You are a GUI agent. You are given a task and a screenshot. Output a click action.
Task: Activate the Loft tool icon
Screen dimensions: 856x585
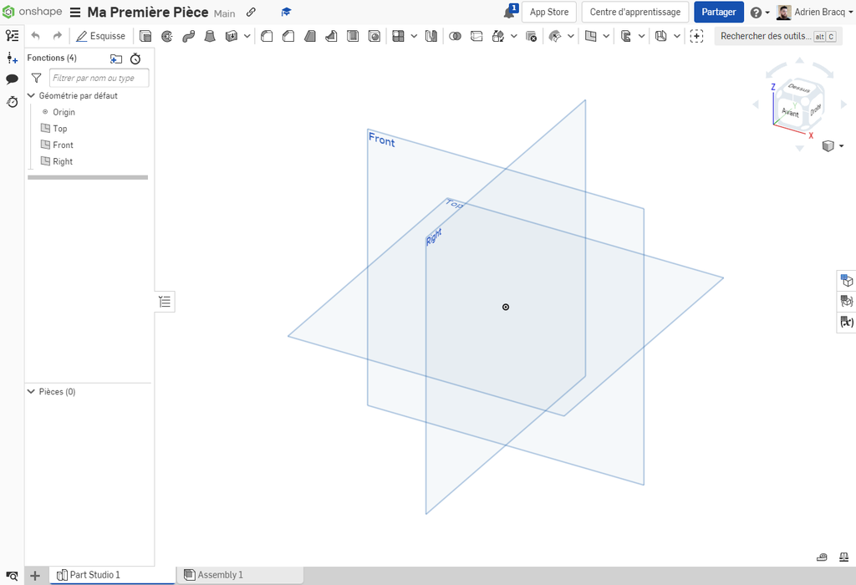click(210, 36)
